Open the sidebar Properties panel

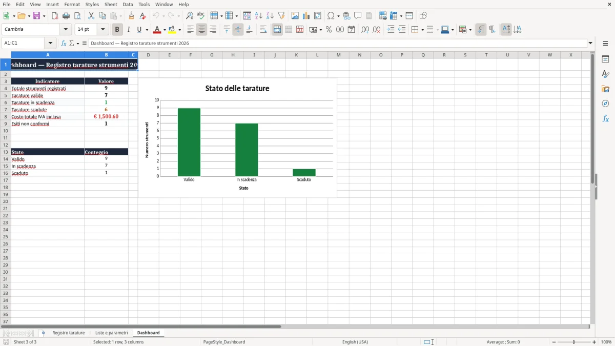pyautogui.click(x=605, y=59)
